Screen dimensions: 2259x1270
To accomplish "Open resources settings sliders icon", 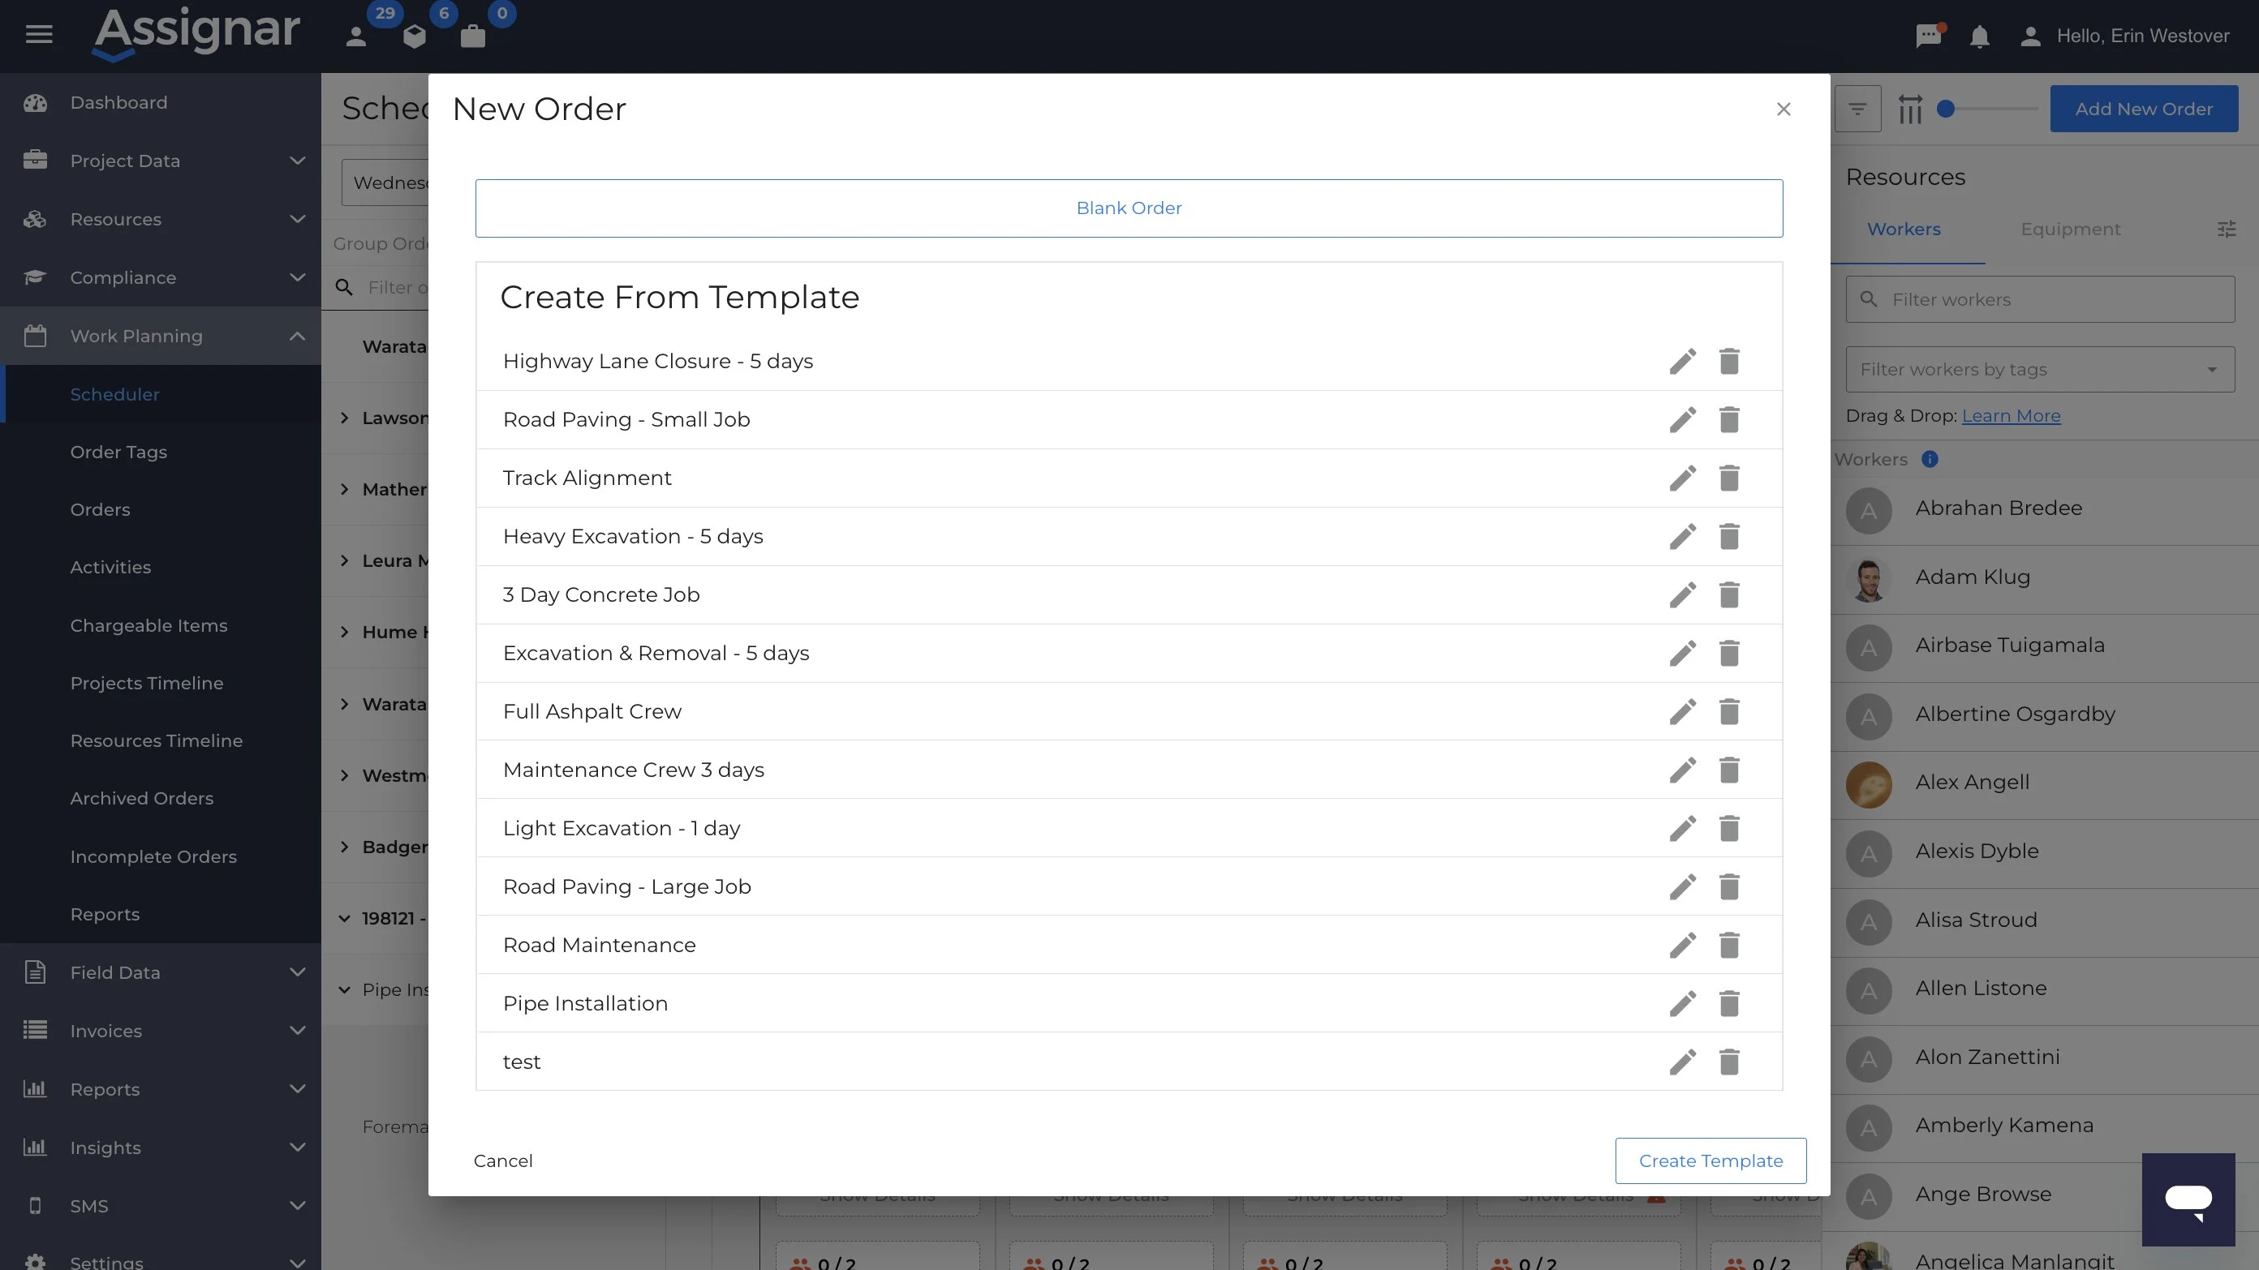I will 2226,229.
